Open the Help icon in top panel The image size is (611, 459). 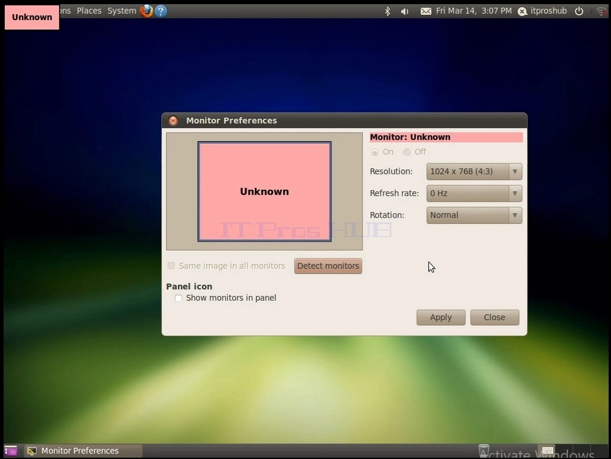pyautogui.click(x=161, y=11)
